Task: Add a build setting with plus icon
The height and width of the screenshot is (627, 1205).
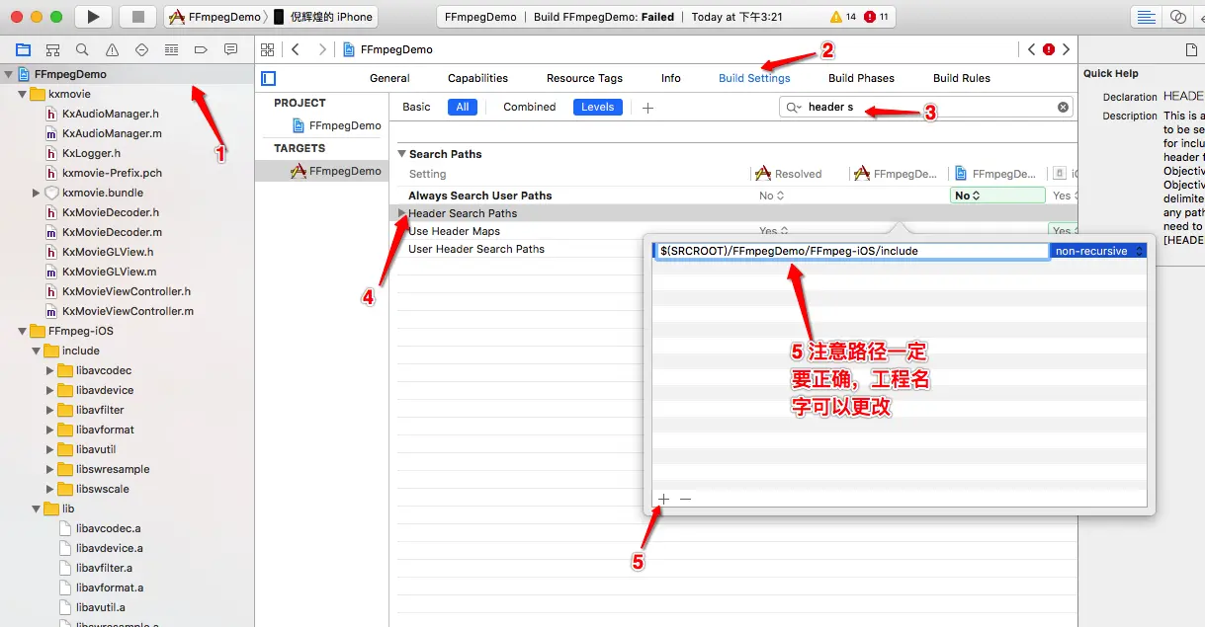Action: 647,108
